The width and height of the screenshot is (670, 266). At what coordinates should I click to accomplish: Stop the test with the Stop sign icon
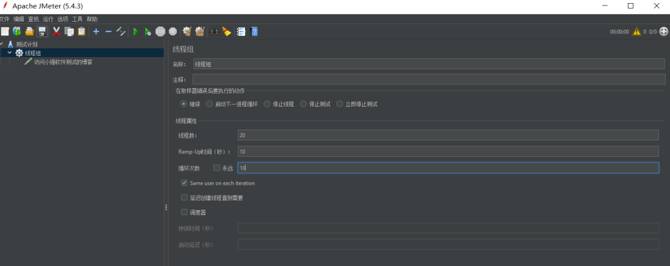(160, 31)
